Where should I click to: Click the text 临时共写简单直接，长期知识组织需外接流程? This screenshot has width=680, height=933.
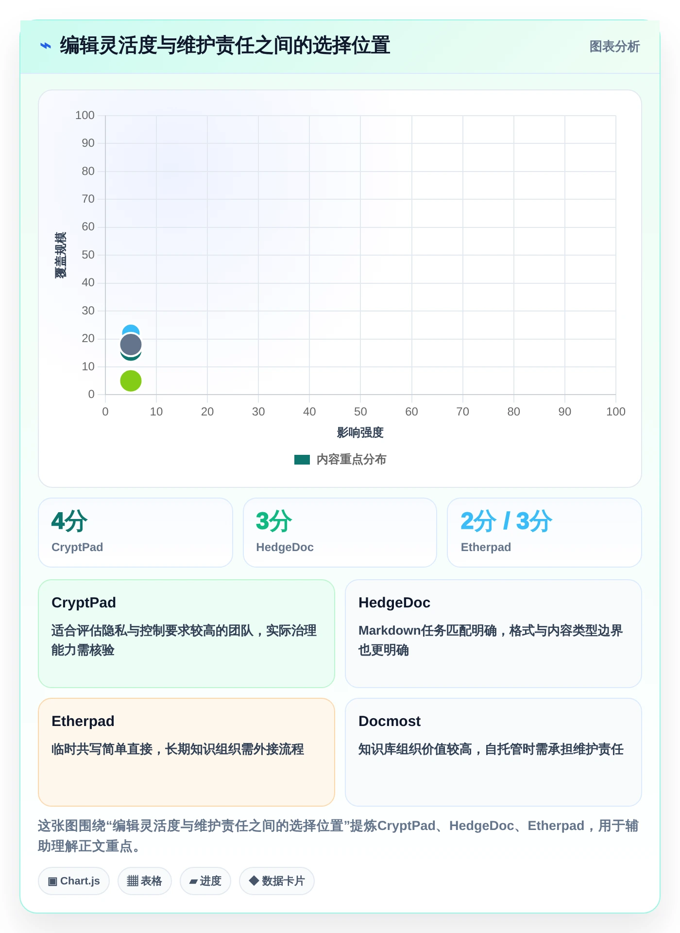click(178, 749)
